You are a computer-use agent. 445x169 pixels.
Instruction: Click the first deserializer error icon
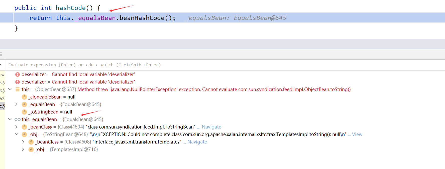(18, 74)
